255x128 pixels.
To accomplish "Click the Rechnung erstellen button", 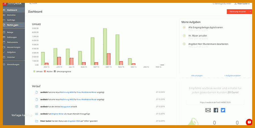I will [238, 12].
